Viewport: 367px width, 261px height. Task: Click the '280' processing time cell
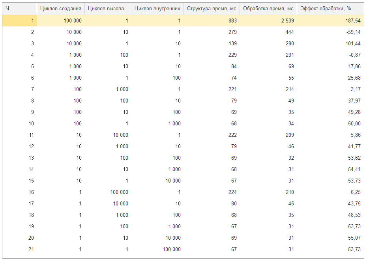pos(268,43)
